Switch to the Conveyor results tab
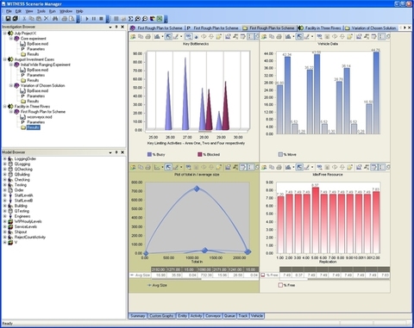 click(213, 316)
